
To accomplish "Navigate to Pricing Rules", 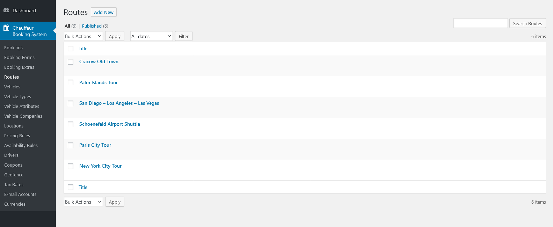I will click(17, 136).
